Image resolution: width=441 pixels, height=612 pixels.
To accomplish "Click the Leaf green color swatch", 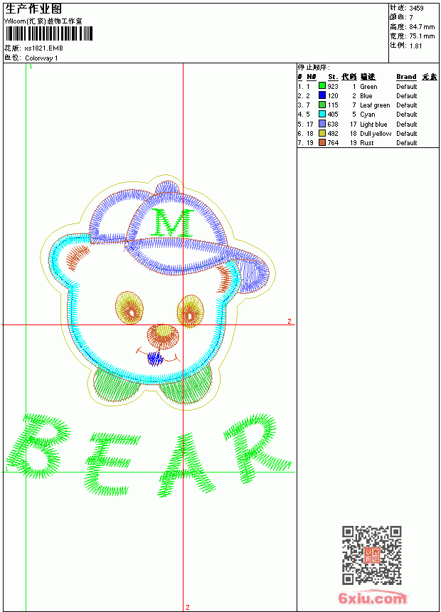I will (x=322, y=105).
